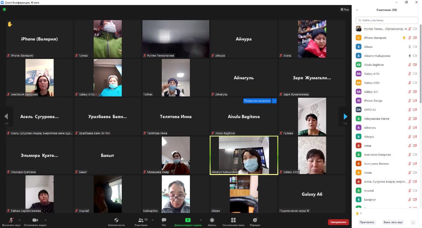Click Попросить включить on Aisulu Bagitova tile

(x=257, y=101)
